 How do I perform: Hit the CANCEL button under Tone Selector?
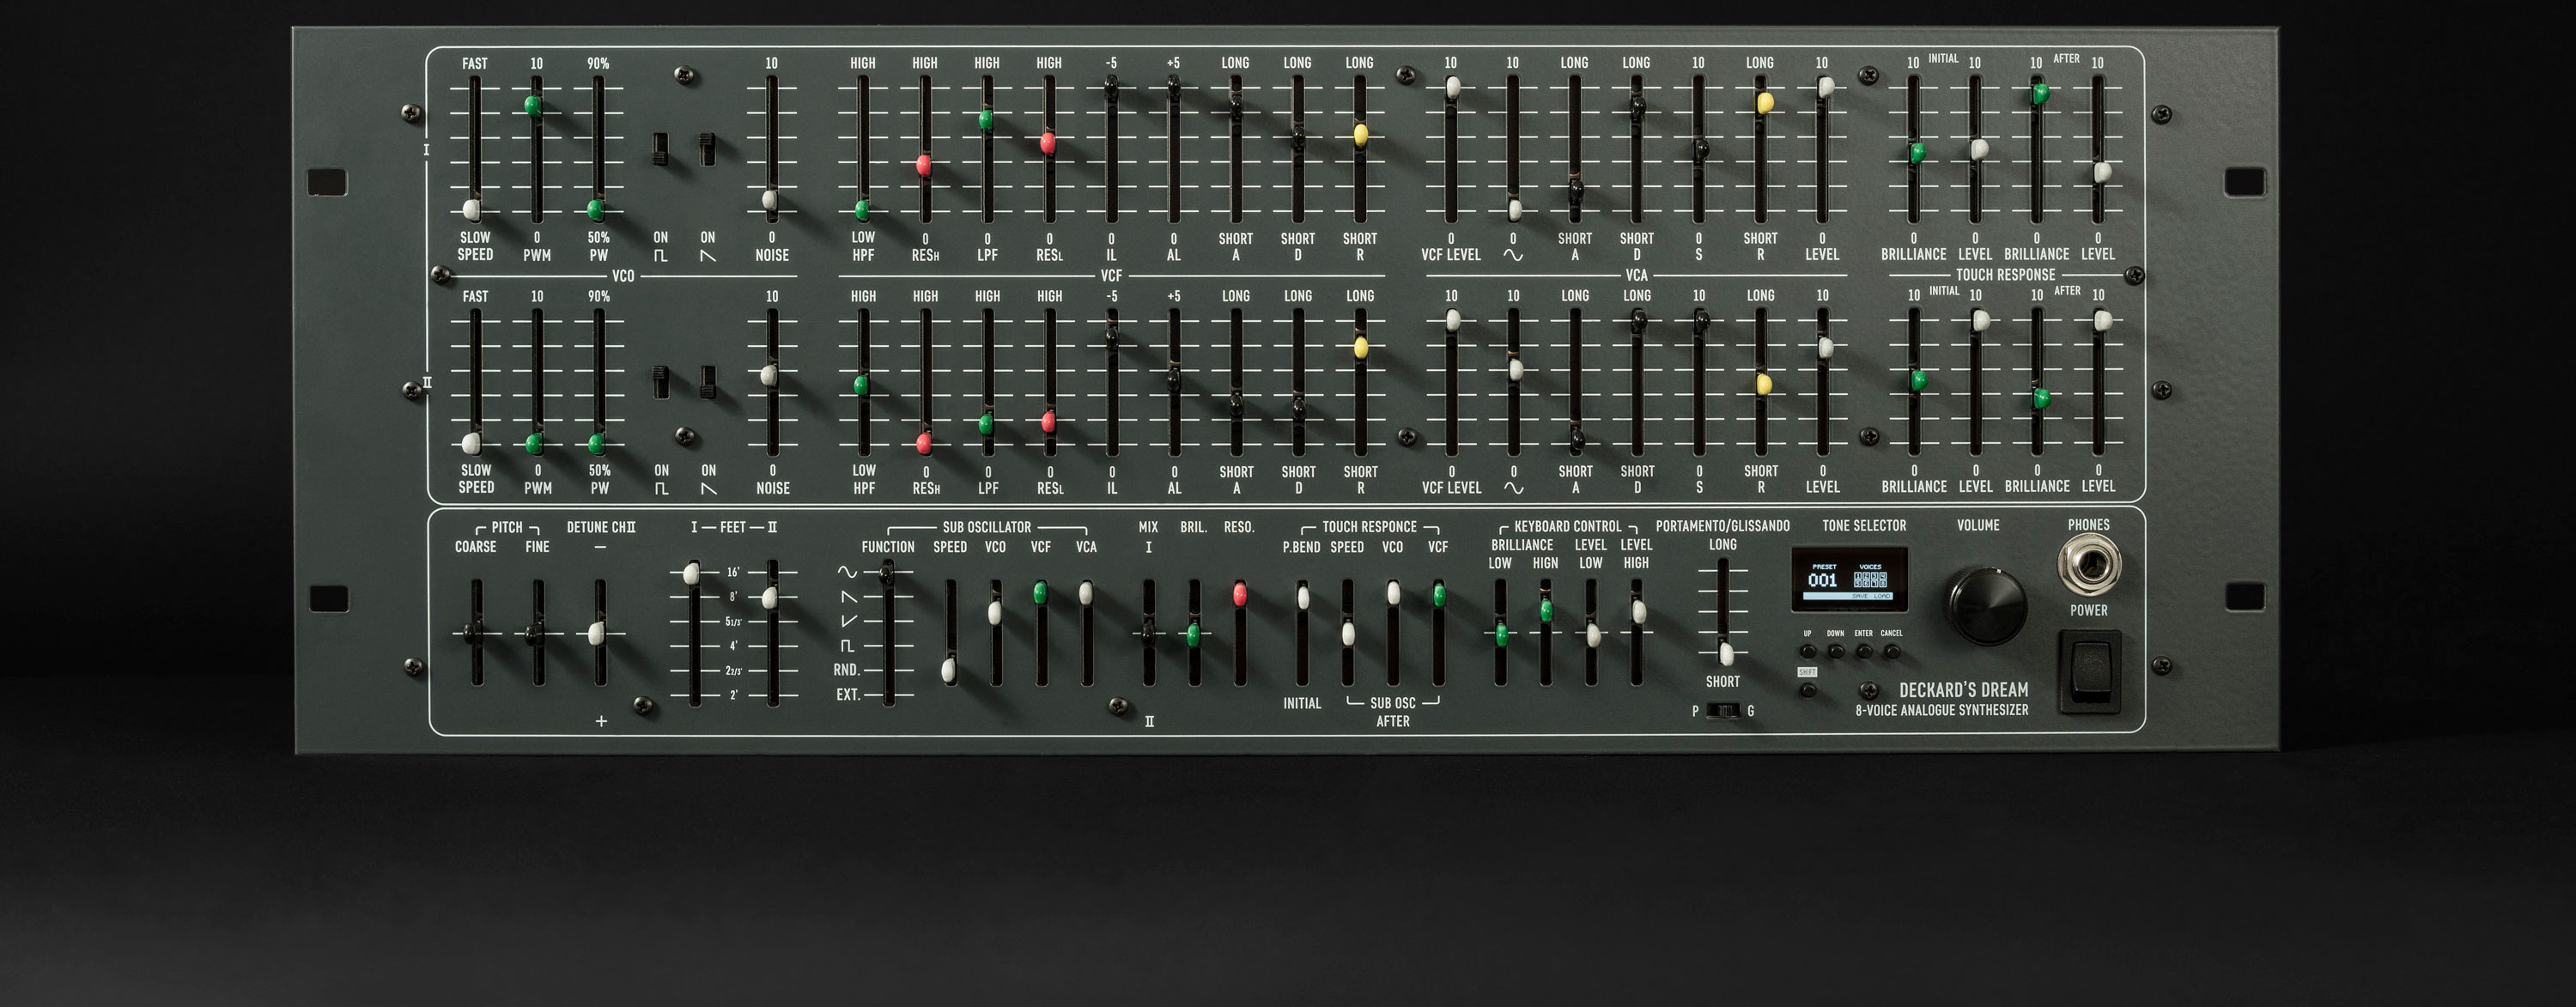1892,651
